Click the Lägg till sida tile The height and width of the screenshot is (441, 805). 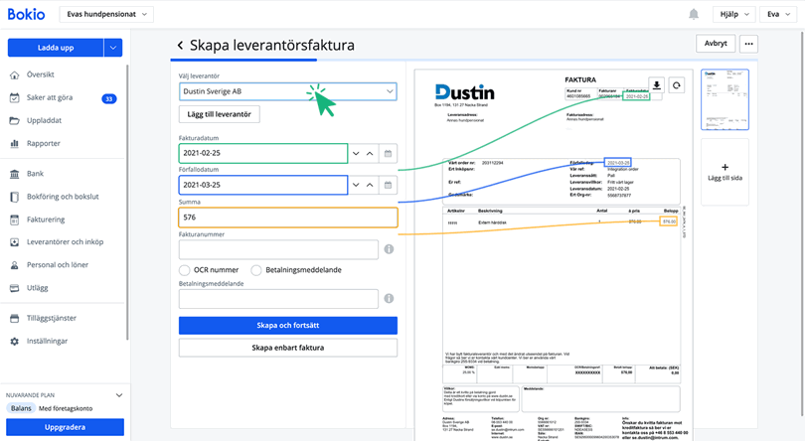click(724, 172)
